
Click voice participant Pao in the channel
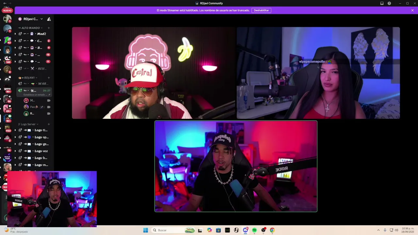pos(37,107)
